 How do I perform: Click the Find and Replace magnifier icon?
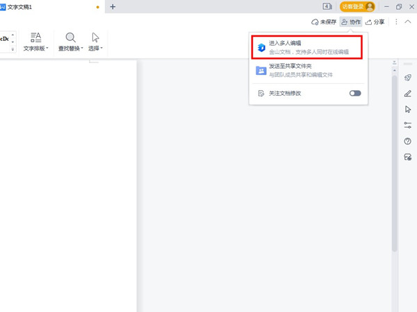click(x=70, y=37)
